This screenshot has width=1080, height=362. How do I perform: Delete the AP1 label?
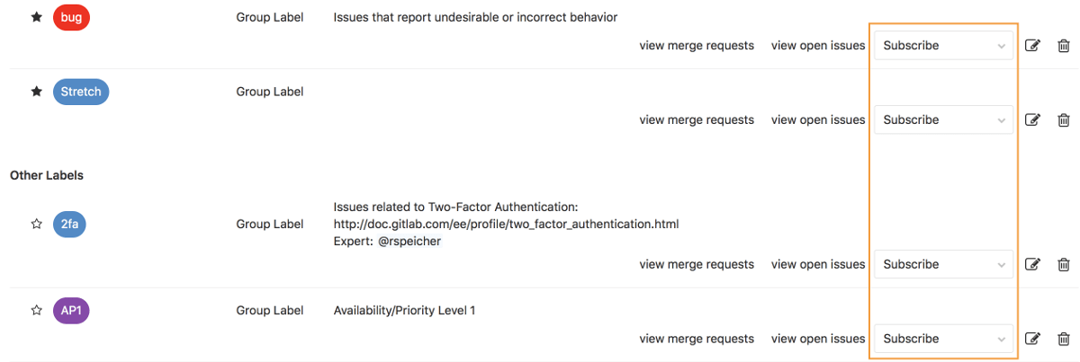pos(1063,340)
